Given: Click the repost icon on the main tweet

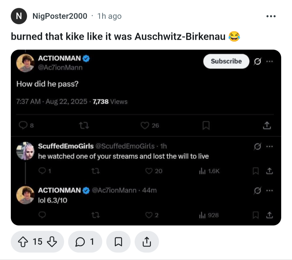Looking at the screenshot, I should point(84,126).
